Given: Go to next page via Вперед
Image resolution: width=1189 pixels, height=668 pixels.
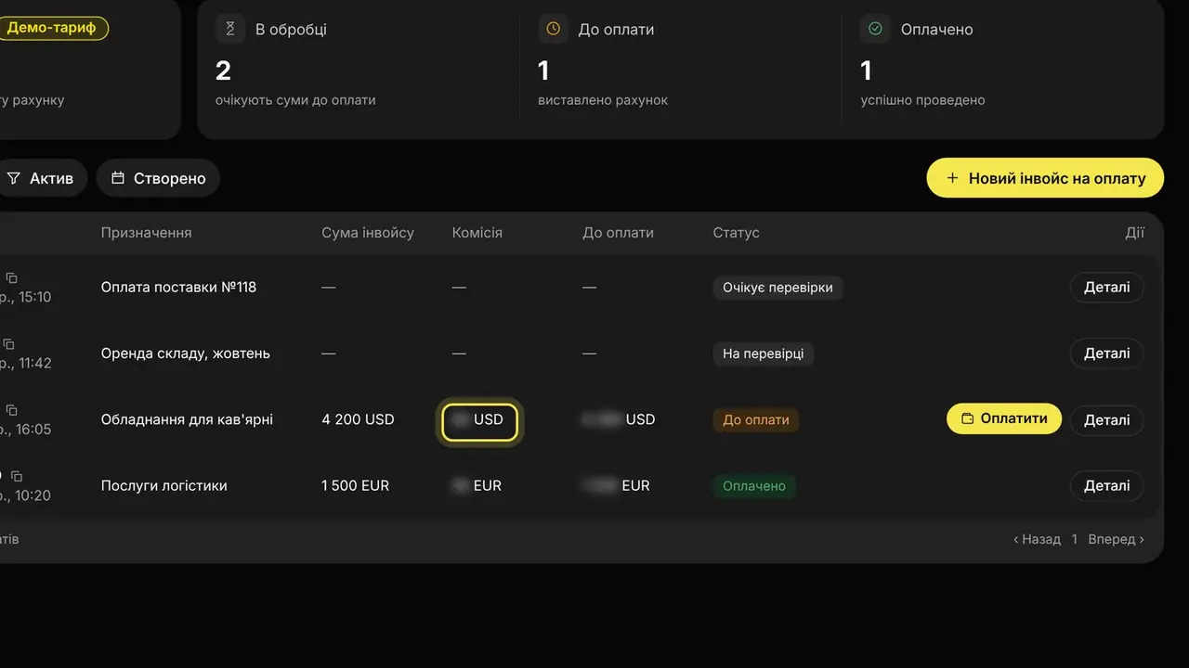Looking at the screenshot, I should tap(1117, 539).
